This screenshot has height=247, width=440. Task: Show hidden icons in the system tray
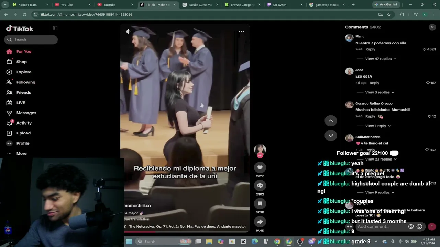(376, 242)
